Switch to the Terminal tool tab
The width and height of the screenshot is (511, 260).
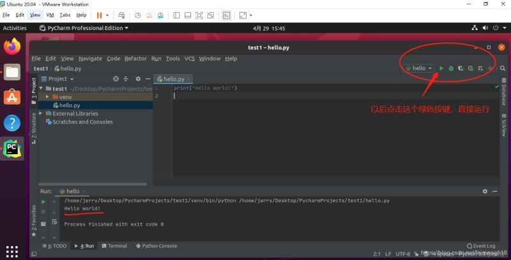click(x=114, y=246)
